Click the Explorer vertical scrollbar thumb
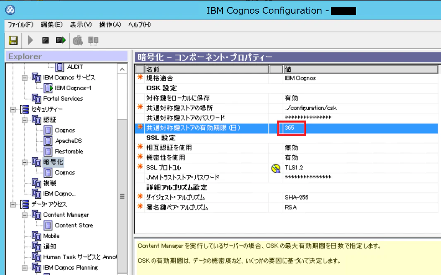 [x=122, y=196]
